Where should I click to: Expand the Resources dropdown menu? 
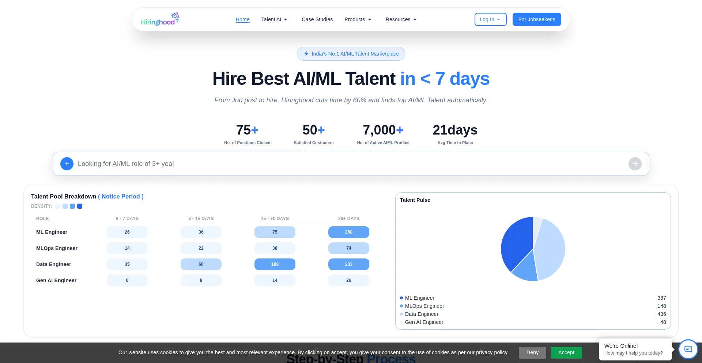401,19
